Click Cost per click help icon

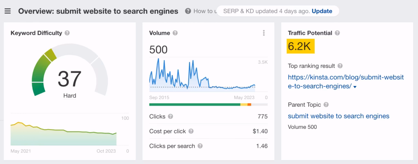point(191,132)
